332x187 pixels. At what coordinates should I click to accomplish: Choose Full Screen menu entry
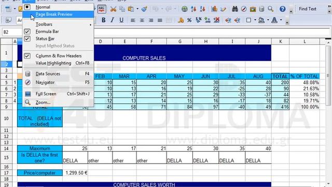click(x=58, y=94)
